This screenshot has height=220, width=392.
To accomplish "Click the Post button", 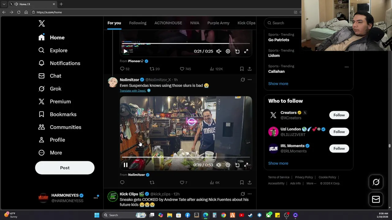I will [x=65, y=168].
